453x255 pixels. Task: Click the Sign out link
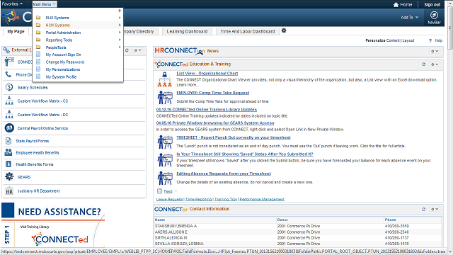tap(432, 5)
